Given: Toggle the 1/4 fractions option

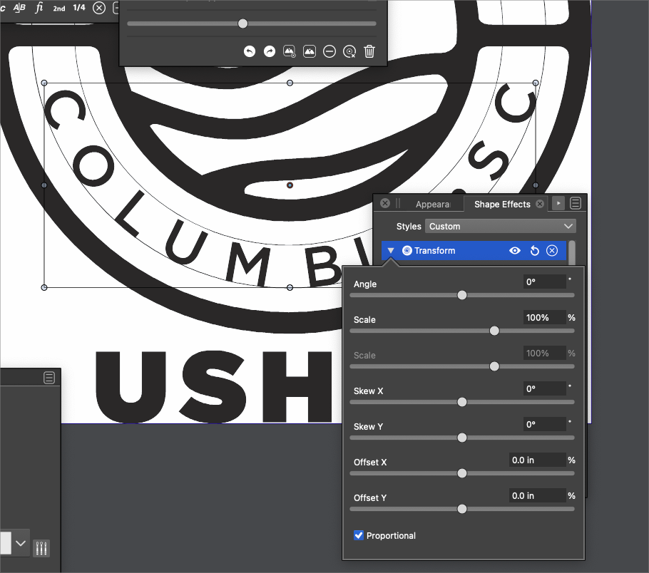Looking at the screenshot, I should [78, 8].
